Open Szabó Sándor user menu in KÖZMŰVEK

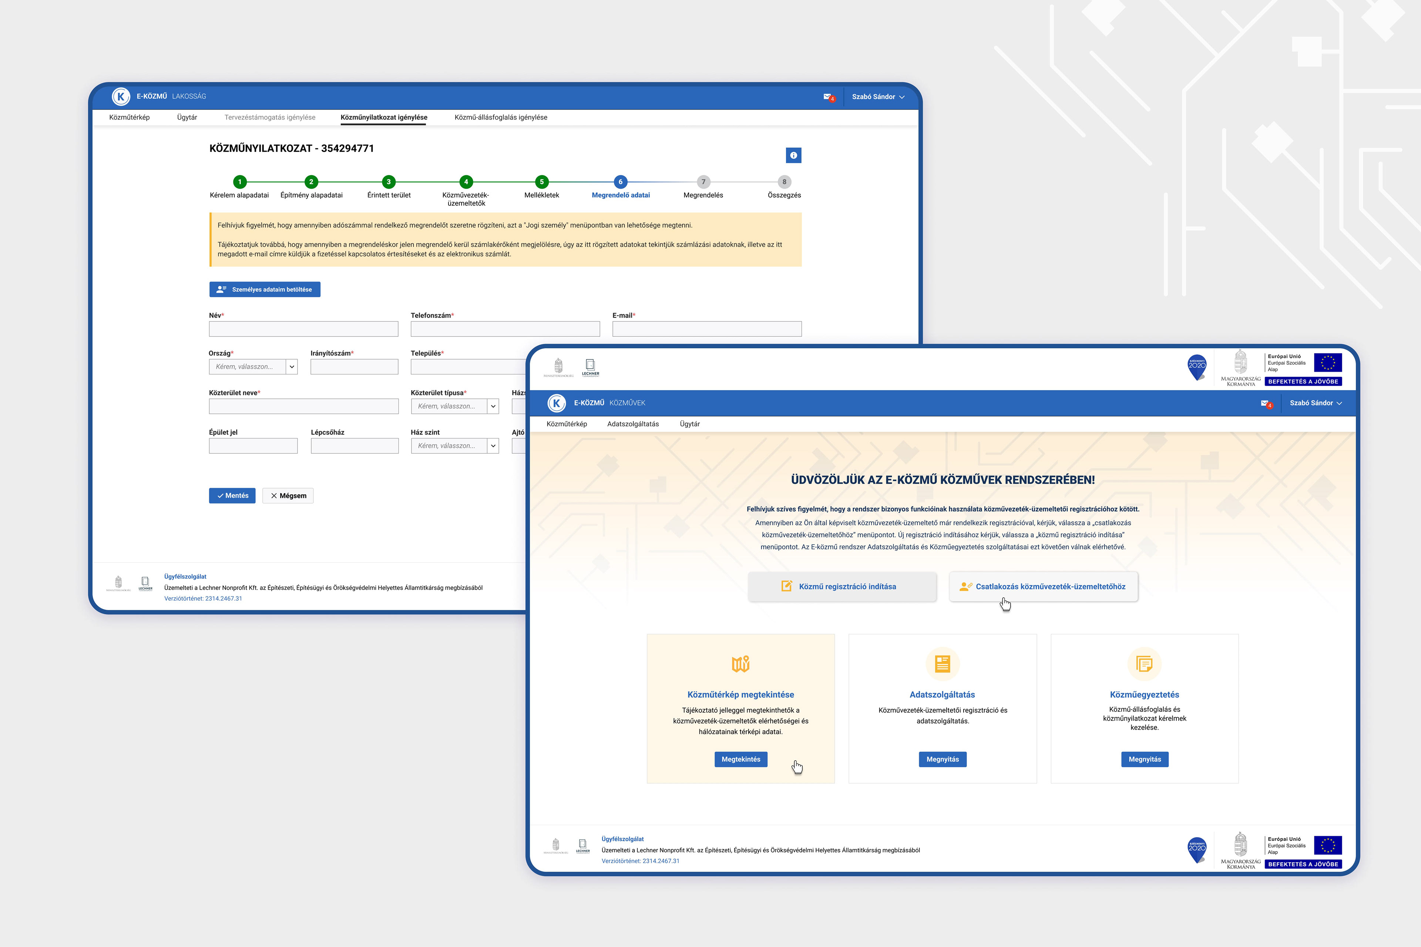click(1315, 403)
